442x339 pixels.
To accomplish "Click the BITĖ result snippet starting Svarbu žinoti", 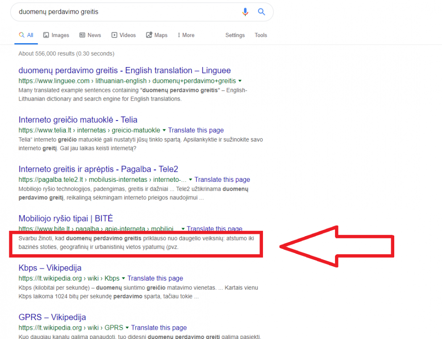I will 136,243.
